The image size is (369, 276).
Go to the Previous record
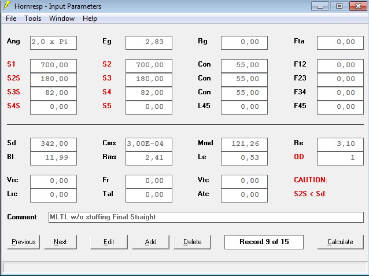pyautogui.click(x=23, y=242)
